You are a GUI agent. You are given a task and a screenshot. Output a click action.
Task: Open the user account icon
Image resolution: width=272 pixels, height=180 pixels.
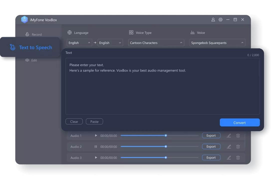[213, 20]
